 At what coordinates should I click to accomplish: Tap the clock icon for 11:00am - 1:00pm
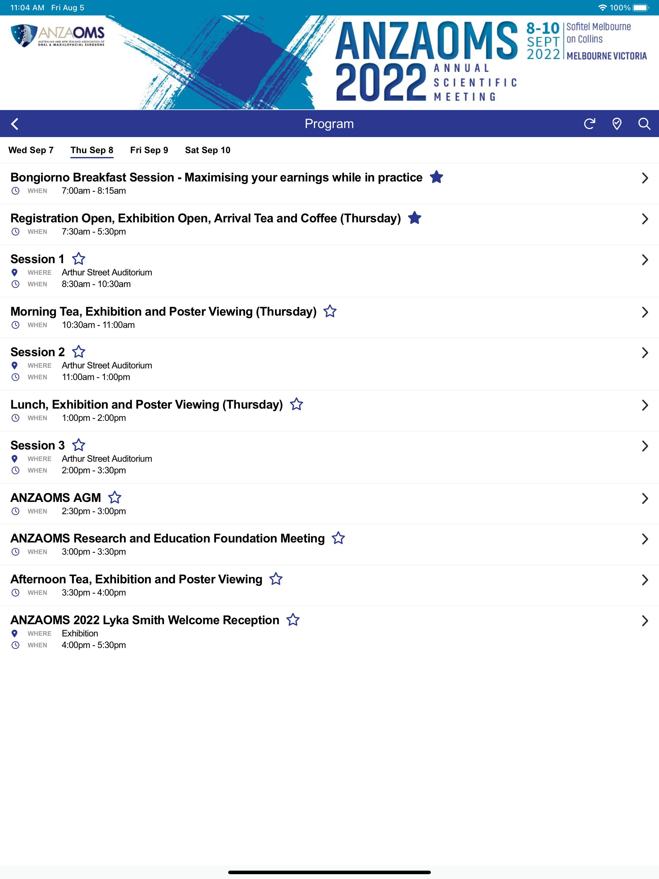coord(15,377)
